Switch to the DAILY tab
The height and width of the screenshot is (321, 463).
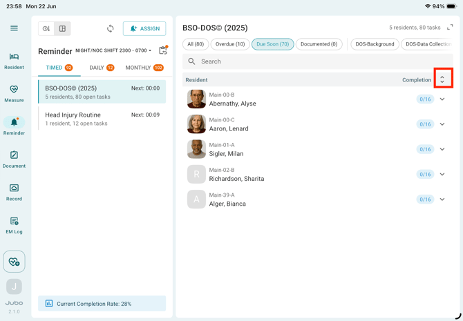click(x=102, y=68)
